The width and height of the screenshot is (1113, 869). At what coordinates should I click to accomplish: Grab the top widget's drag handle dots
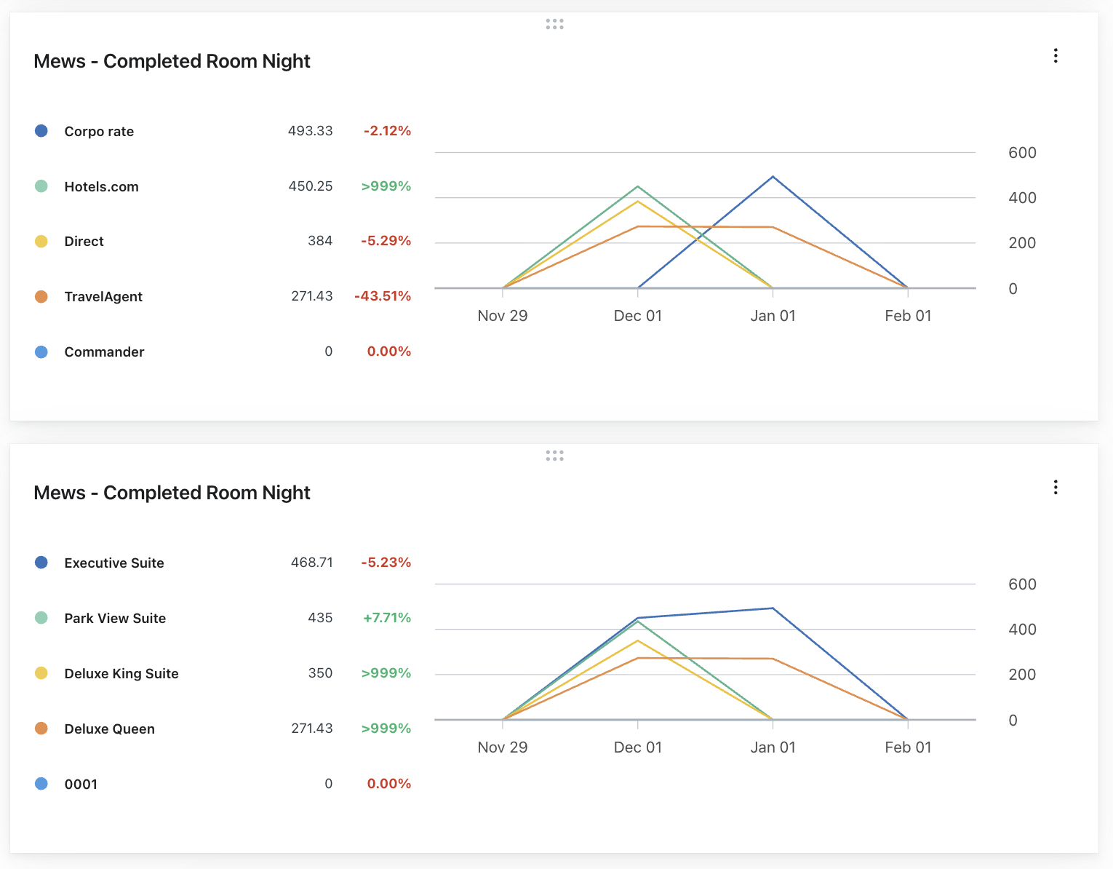(x=554, y=25)
